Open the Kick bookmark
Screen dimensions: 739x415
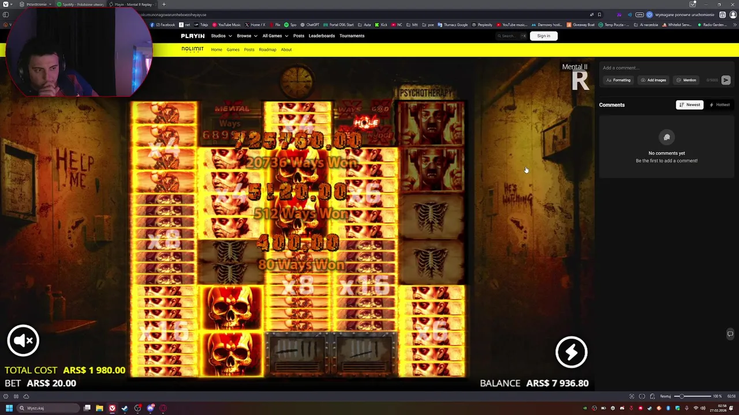point(381,25)
